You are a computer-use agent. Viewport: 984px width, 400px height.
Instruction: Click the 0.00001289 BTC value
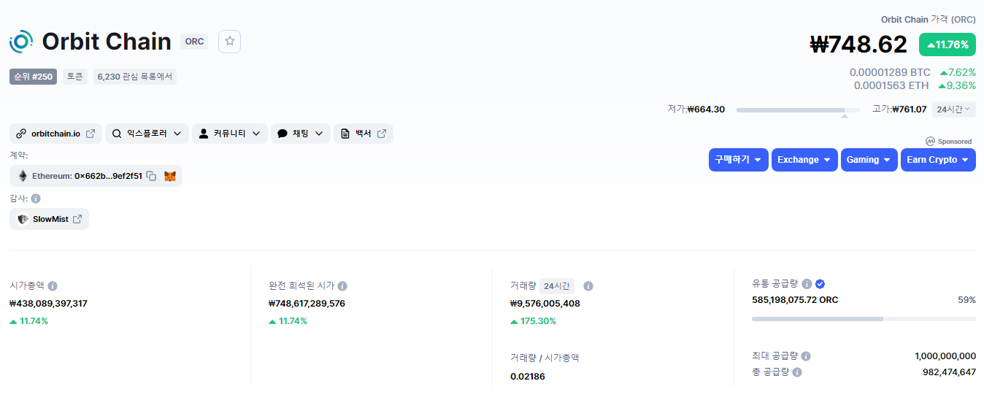pos(890,72)
